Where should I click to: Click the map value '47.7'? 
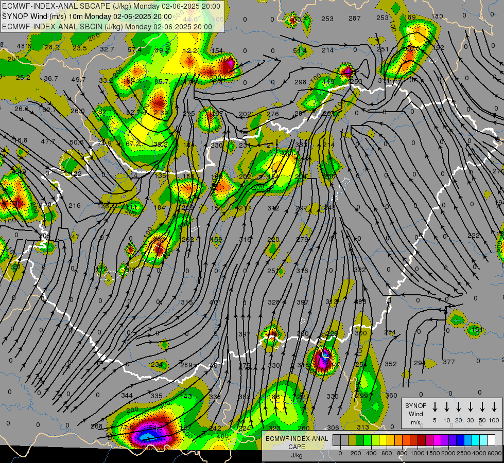click(x=48, y=141)
